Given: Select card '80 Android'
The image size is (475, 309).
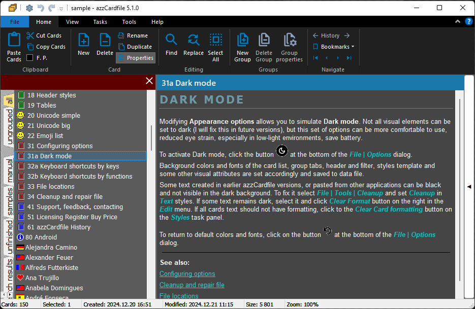Looking at the screenshot, I should coord(81,237).
